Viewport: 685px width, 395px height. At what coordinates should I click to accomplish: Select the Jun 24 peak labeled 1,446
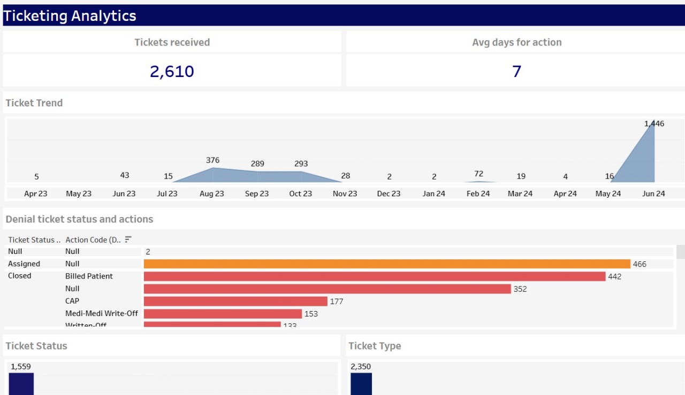point(654,123)
